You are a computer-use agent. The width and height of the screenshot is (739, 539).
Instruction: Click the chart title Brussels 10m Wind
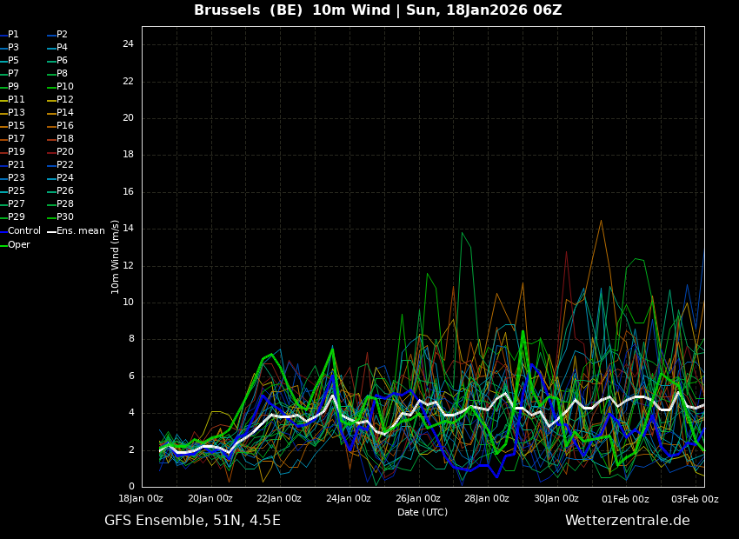pyautogui.click(x=377, y=10)
